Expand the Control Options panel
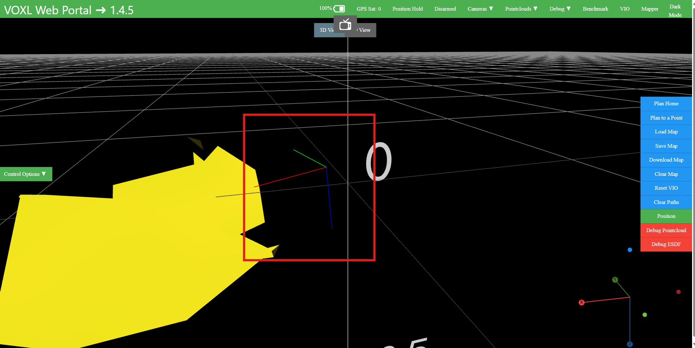 click(25, 174)
